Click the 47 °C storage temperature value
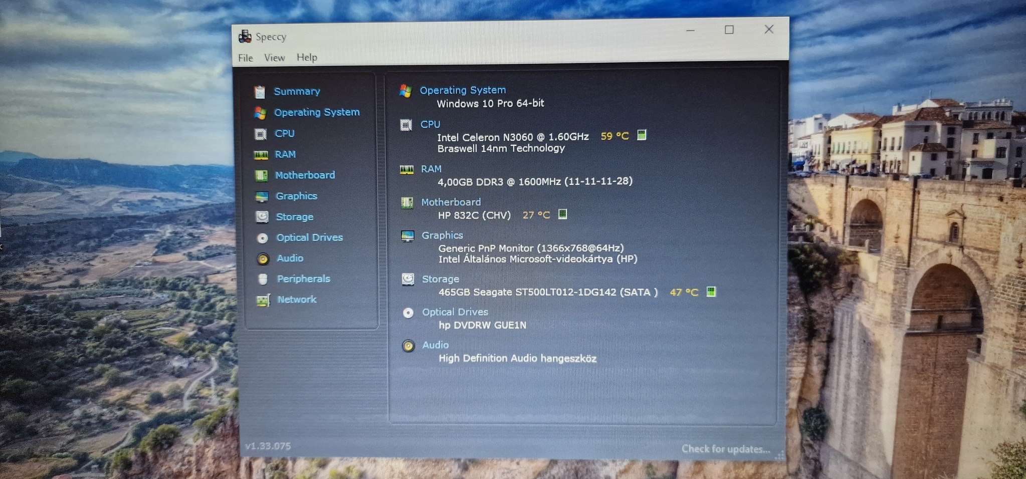Viewport: 1026px width, 479px height. [x=684, y=292]
